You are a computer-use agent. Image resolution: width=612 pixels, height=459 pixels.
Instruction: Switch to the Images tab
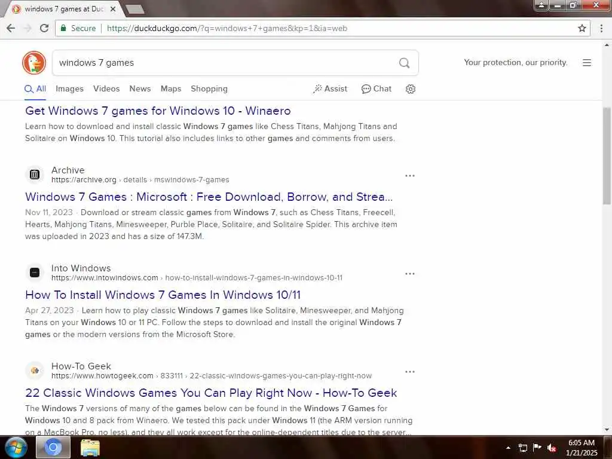click(x=69, y=89)
